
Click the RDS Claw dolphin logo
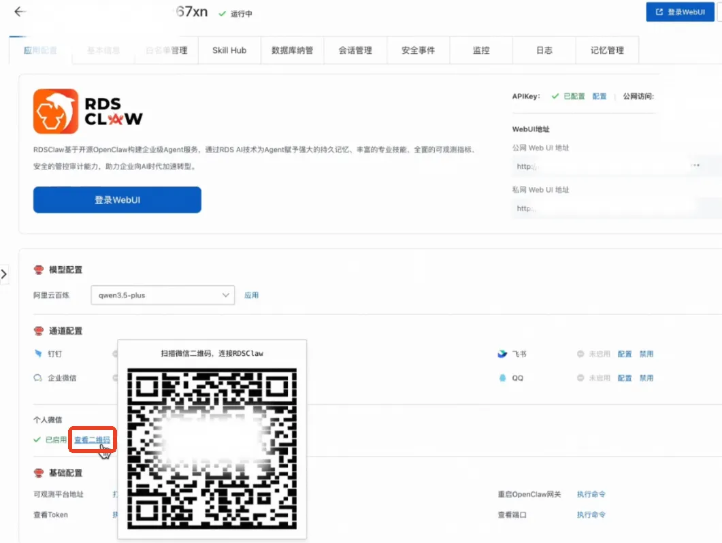pyautogui.click(x=56, y=111)
